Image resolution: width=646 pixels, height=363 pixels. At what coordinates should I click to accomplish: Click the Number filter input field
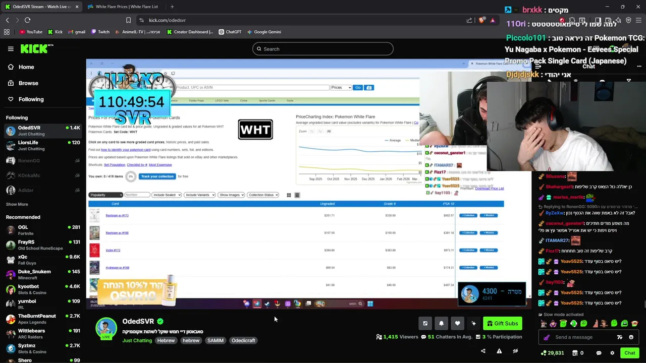[137, 195]
